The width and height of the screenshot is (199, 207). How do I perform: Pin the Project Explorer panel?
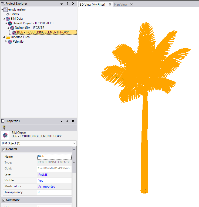67,4
